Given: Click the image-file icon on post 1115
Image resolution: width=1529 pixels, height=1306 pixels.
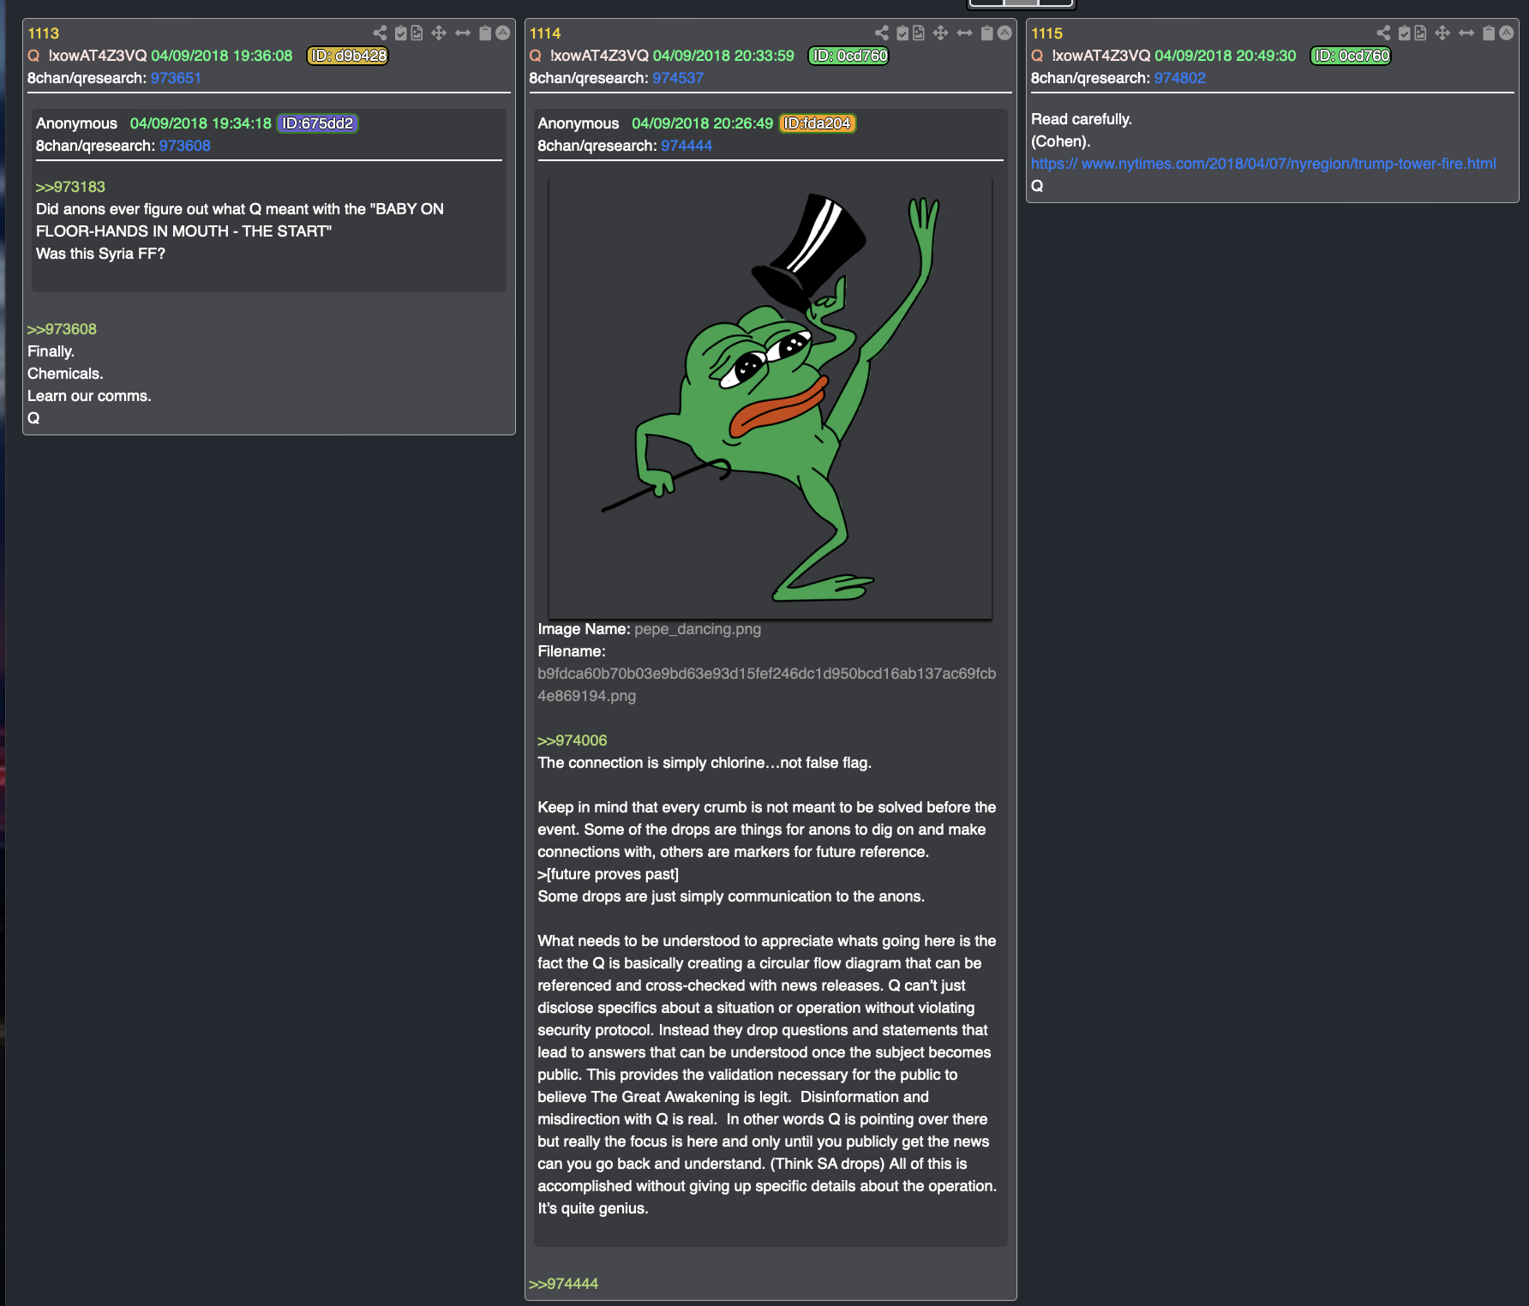Looking at the screenshot, I should point(1420,33).
